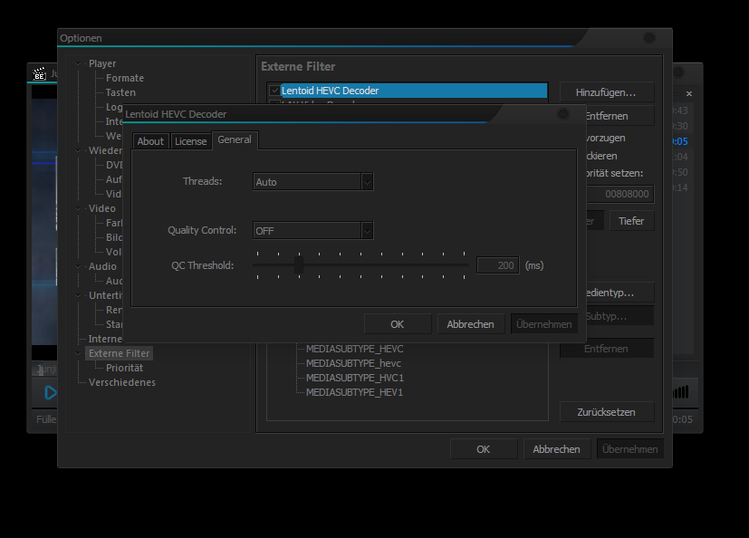Click Übernehmen in the Lentoid HEVC Decoder dialog
Screen dimensions: 749x538
pyautogui.click(x=544, y=324)
